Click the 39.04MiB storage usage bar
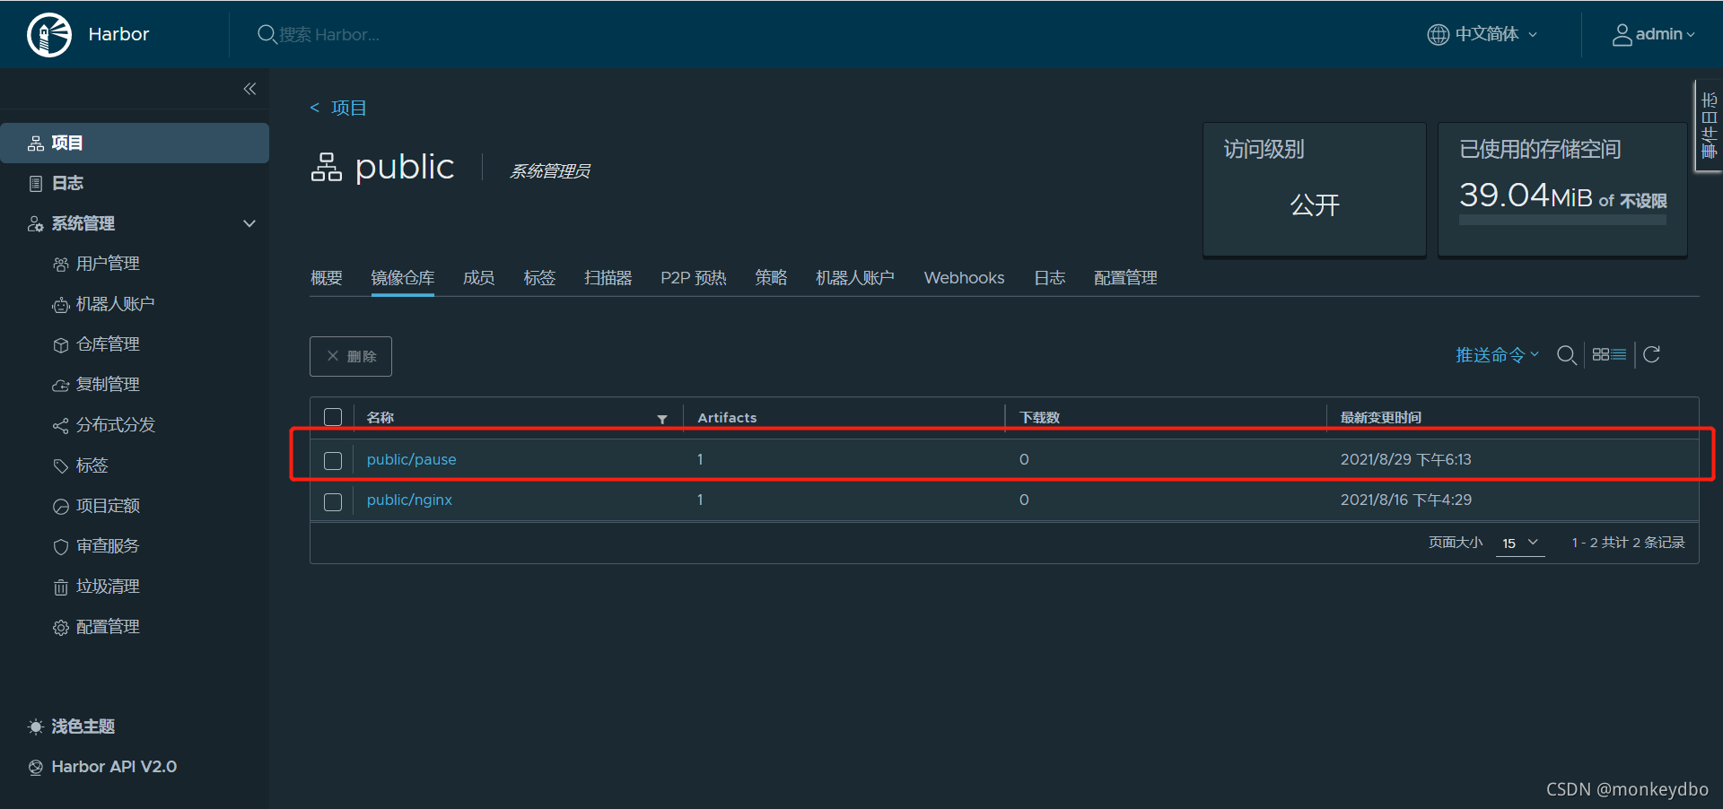 pyautogui.click(x=1562, y=220)
